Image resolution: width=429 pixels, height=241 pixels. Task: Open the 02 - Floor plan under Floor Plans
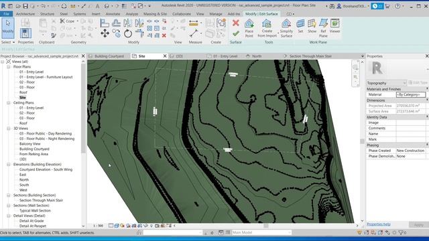pos(27,82)
